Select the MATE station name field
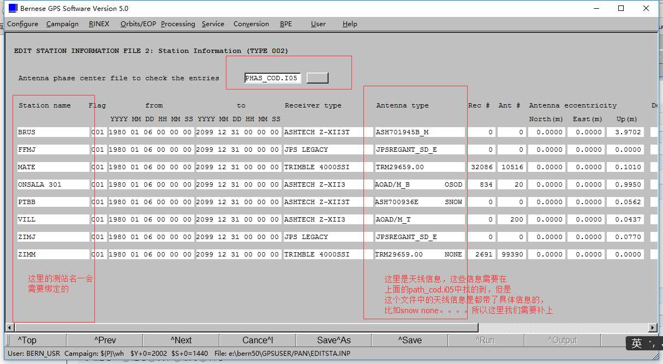 (53, 167)
